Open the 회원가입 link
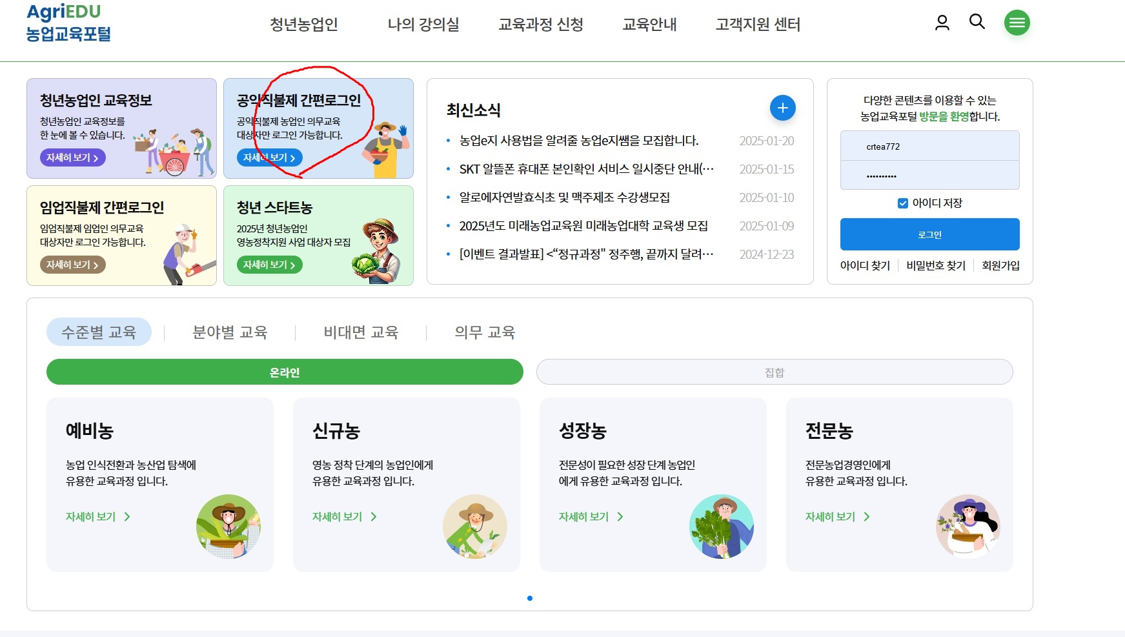This screenshot has width=1125, height=637. pyautogui.click(x=1000, y=265)
